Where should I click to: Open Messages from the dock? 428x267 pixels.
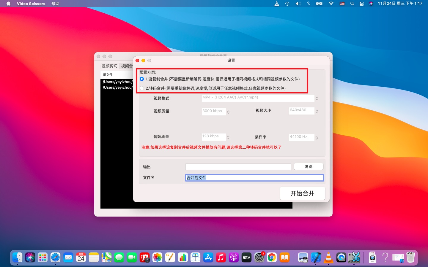(119, 258)
